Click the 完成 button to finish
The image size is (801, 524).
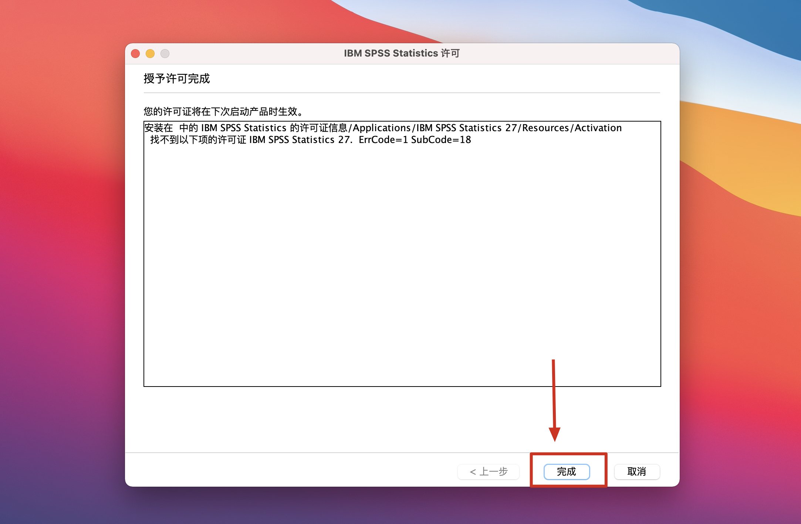[x=567, y=472]
